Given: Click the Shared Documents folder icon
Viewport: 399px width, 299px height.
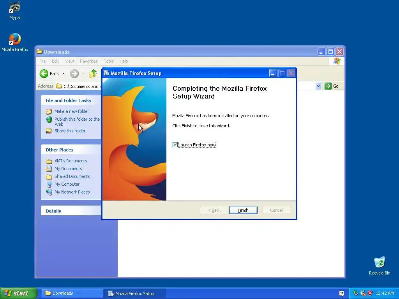Looking at the screenshot, I should 49,176.
